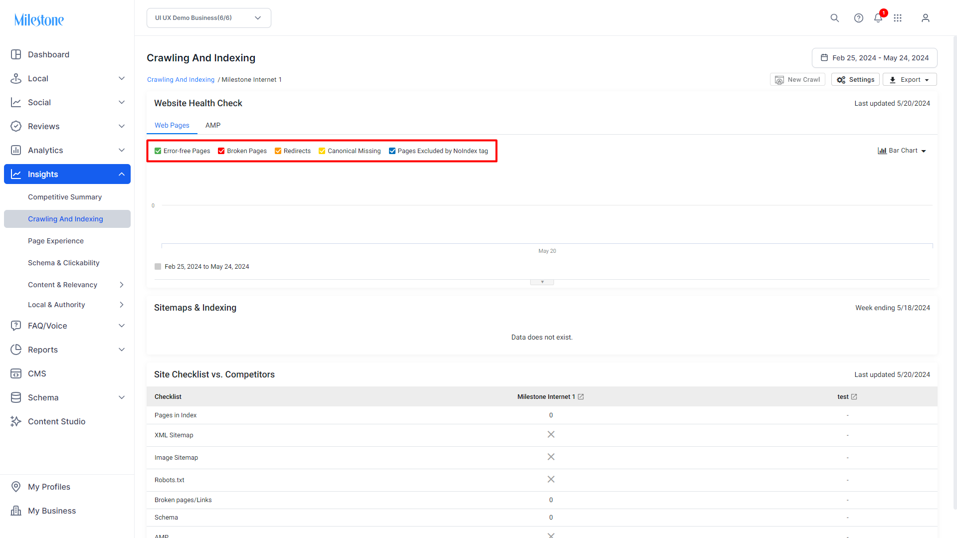Click the download icon on Export
The height and width of the screenshot is (538, 957).
(x=893, y=80)
